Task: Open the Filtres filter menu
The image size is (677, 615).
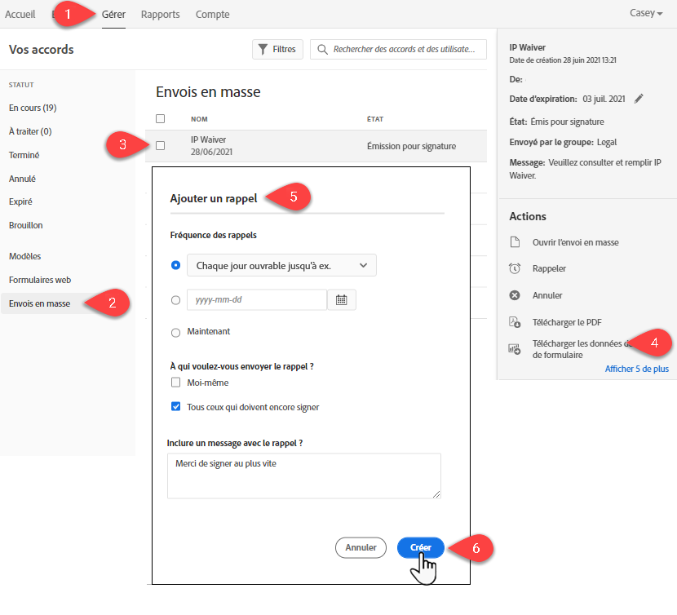Action: click(x=277, y=50)
